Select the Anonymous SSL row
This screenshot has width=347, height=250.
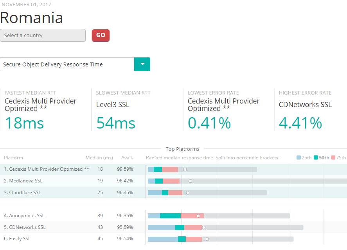click(x=174, y=216)
